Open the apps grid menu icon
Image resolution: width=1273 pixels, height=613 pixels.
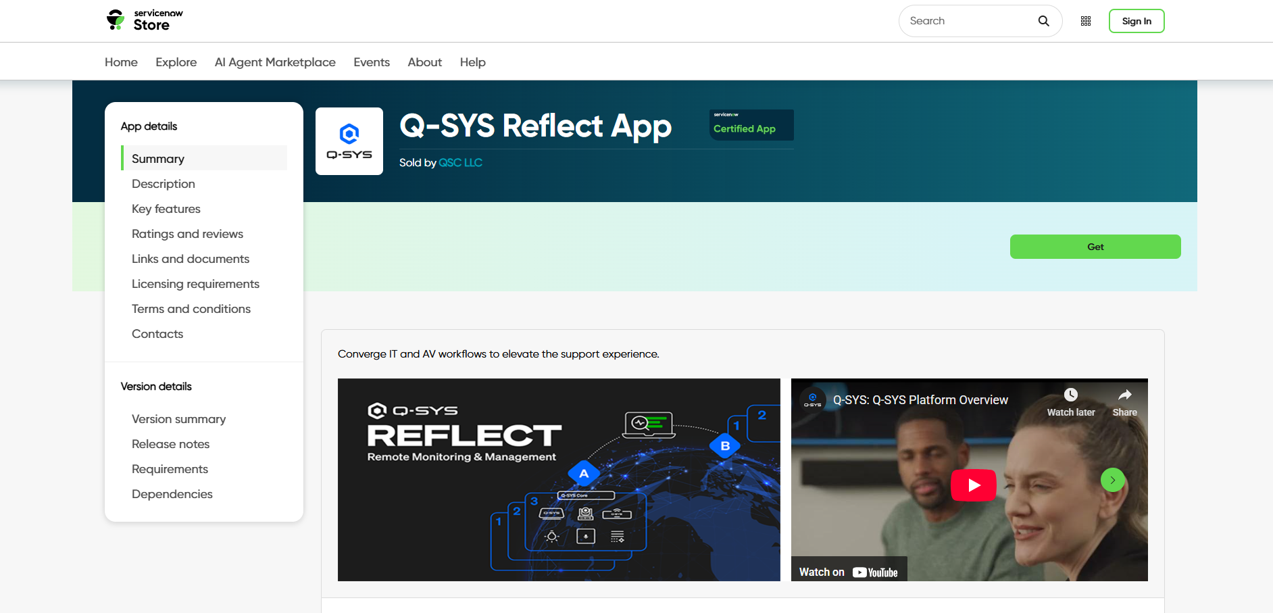(x=1086, y=21)
